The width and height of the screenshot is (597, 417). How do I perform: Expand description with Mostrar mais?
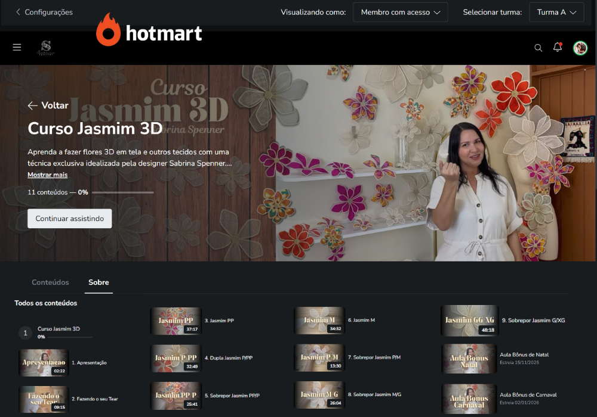point(47,175)
